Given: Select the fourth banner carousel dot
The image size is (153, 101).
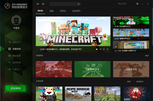Looking at the screenshot, I should pos(107,49).
